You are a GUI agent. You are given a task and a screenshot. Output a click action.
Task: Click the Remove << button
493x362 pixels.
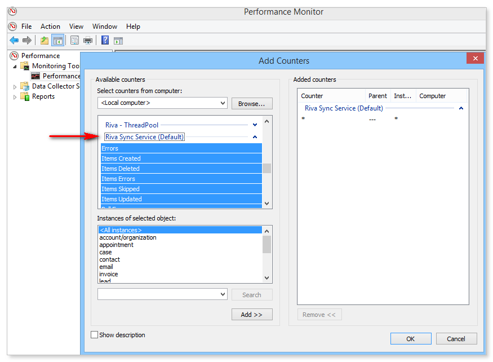[x=319, y=315]
